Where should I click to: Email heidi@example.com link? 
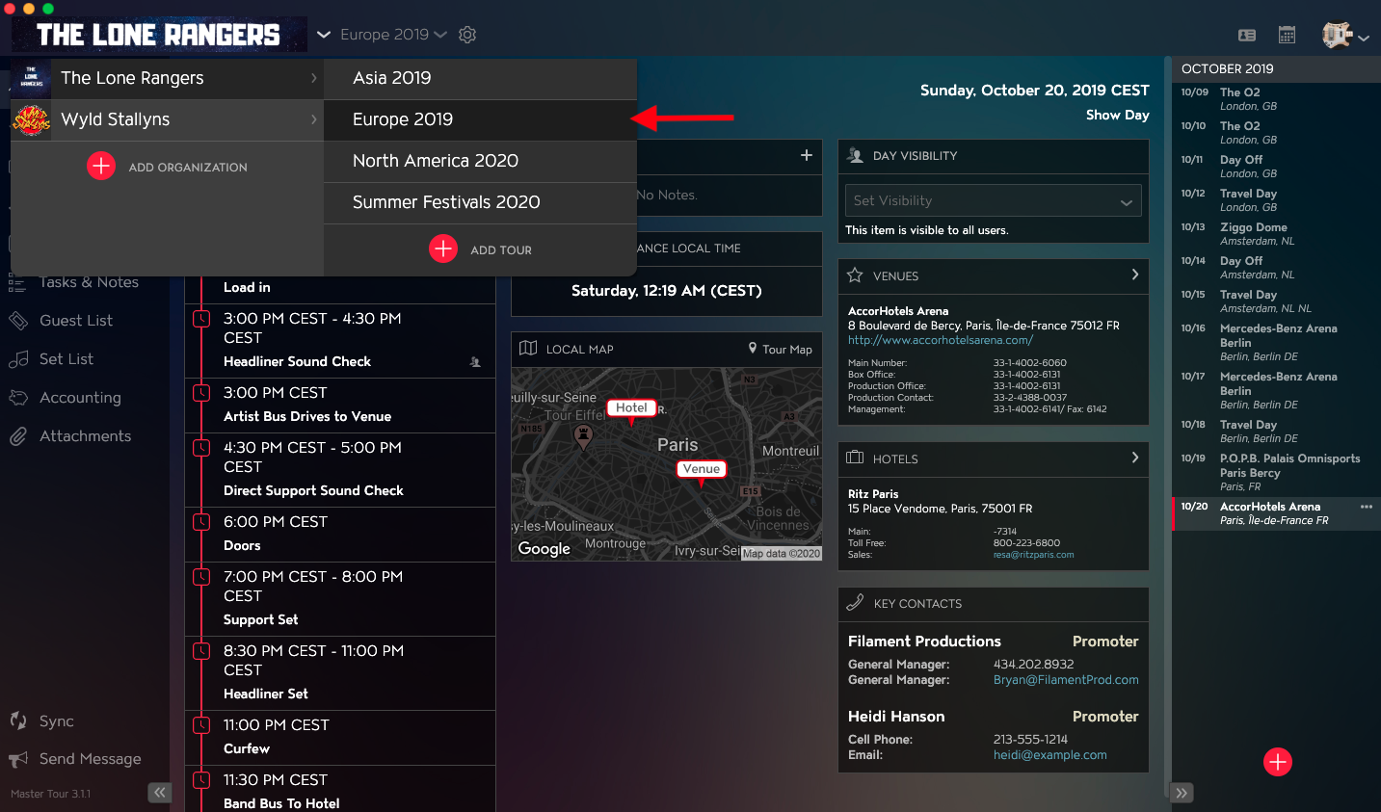[1049, 755]
